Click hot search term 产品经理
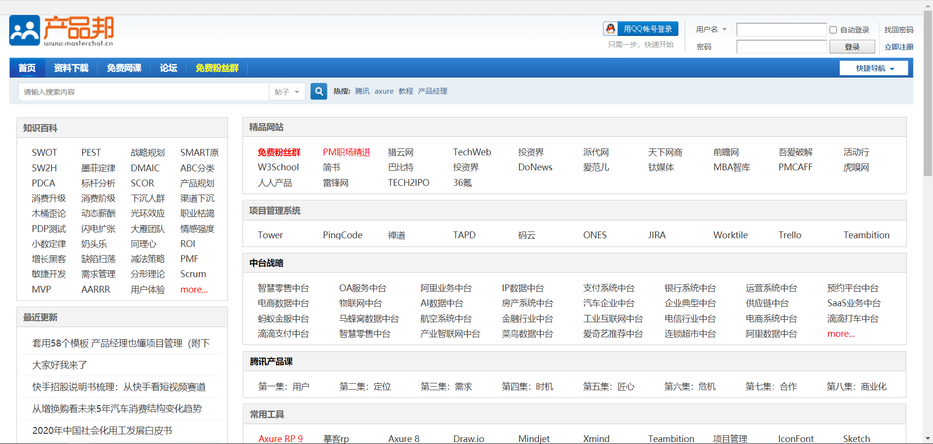933x444 pixels. click(x=432, y=91)
